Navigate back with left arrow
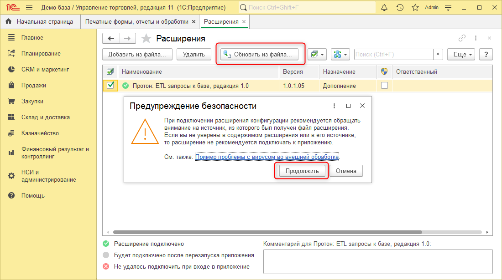 point(111,39)
